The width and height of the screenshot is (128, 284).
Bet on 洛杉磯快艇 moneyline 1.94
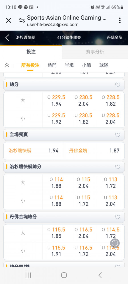point(34,151)
